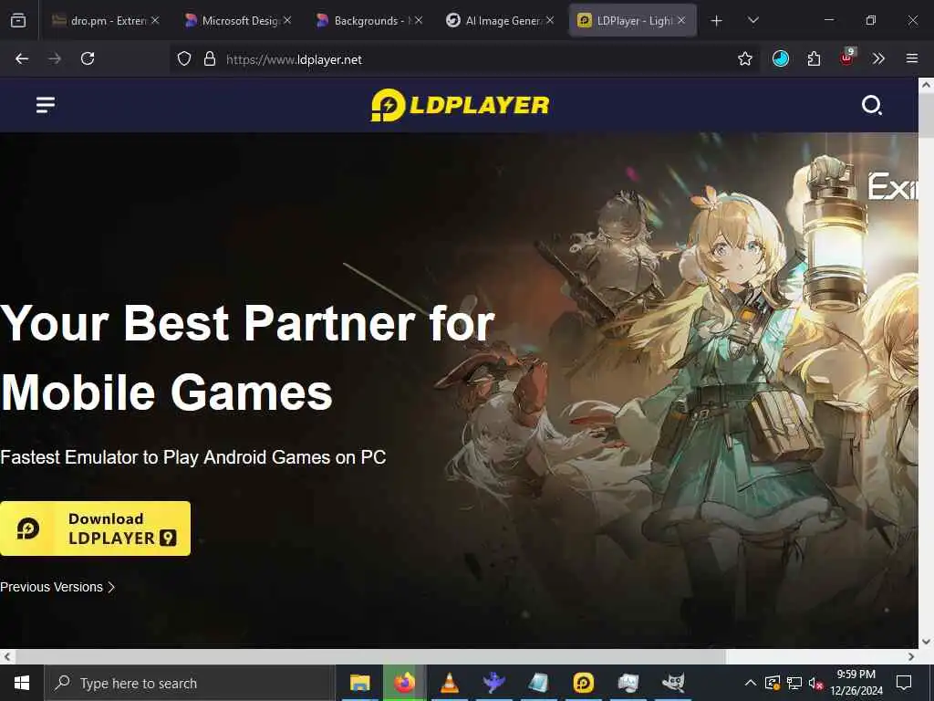Bookmark this page with the star icon
934x701 pixels.
(x=744, y=58)
